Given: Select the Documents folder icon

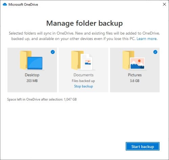Looking at the screenshot, I should tap(82, 60).
